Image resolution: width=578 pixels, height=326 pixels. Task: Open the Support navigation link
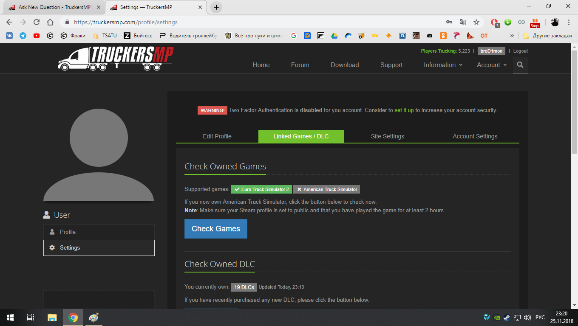pos(391,65)
